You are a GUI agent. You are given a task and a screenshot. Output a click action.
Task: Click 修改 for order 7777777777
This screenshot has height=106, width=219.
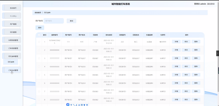click(186, 58)
